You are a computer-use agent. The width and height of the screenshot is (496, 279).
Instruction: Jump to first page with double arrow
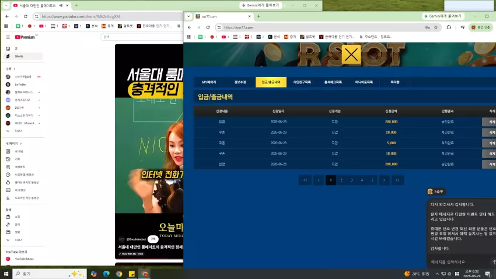pos(305,180)
